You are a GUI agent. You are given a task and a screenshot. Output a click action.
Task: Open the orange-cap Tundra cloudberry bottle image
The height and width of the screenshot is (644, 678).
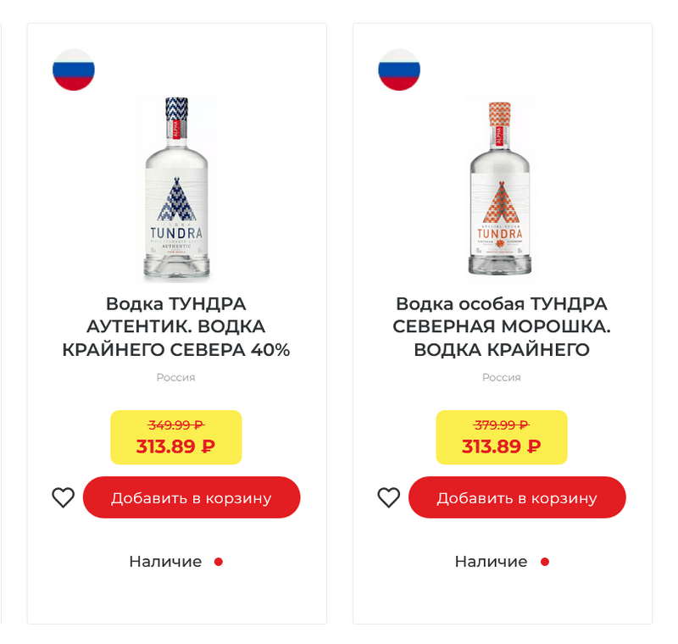(501, 189)
